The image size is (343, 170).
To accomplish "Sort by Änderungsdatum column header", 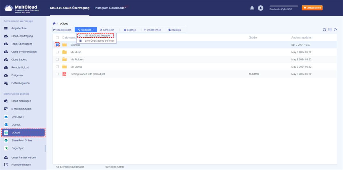I will coord(302,38).
